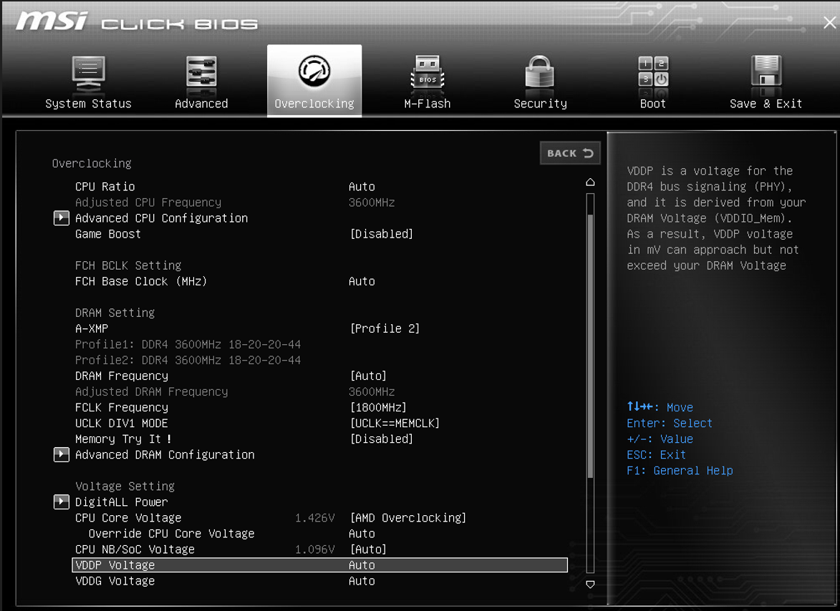Switch to System Status tab label
This screenshot has width=840, height=611.
[88, 104]
